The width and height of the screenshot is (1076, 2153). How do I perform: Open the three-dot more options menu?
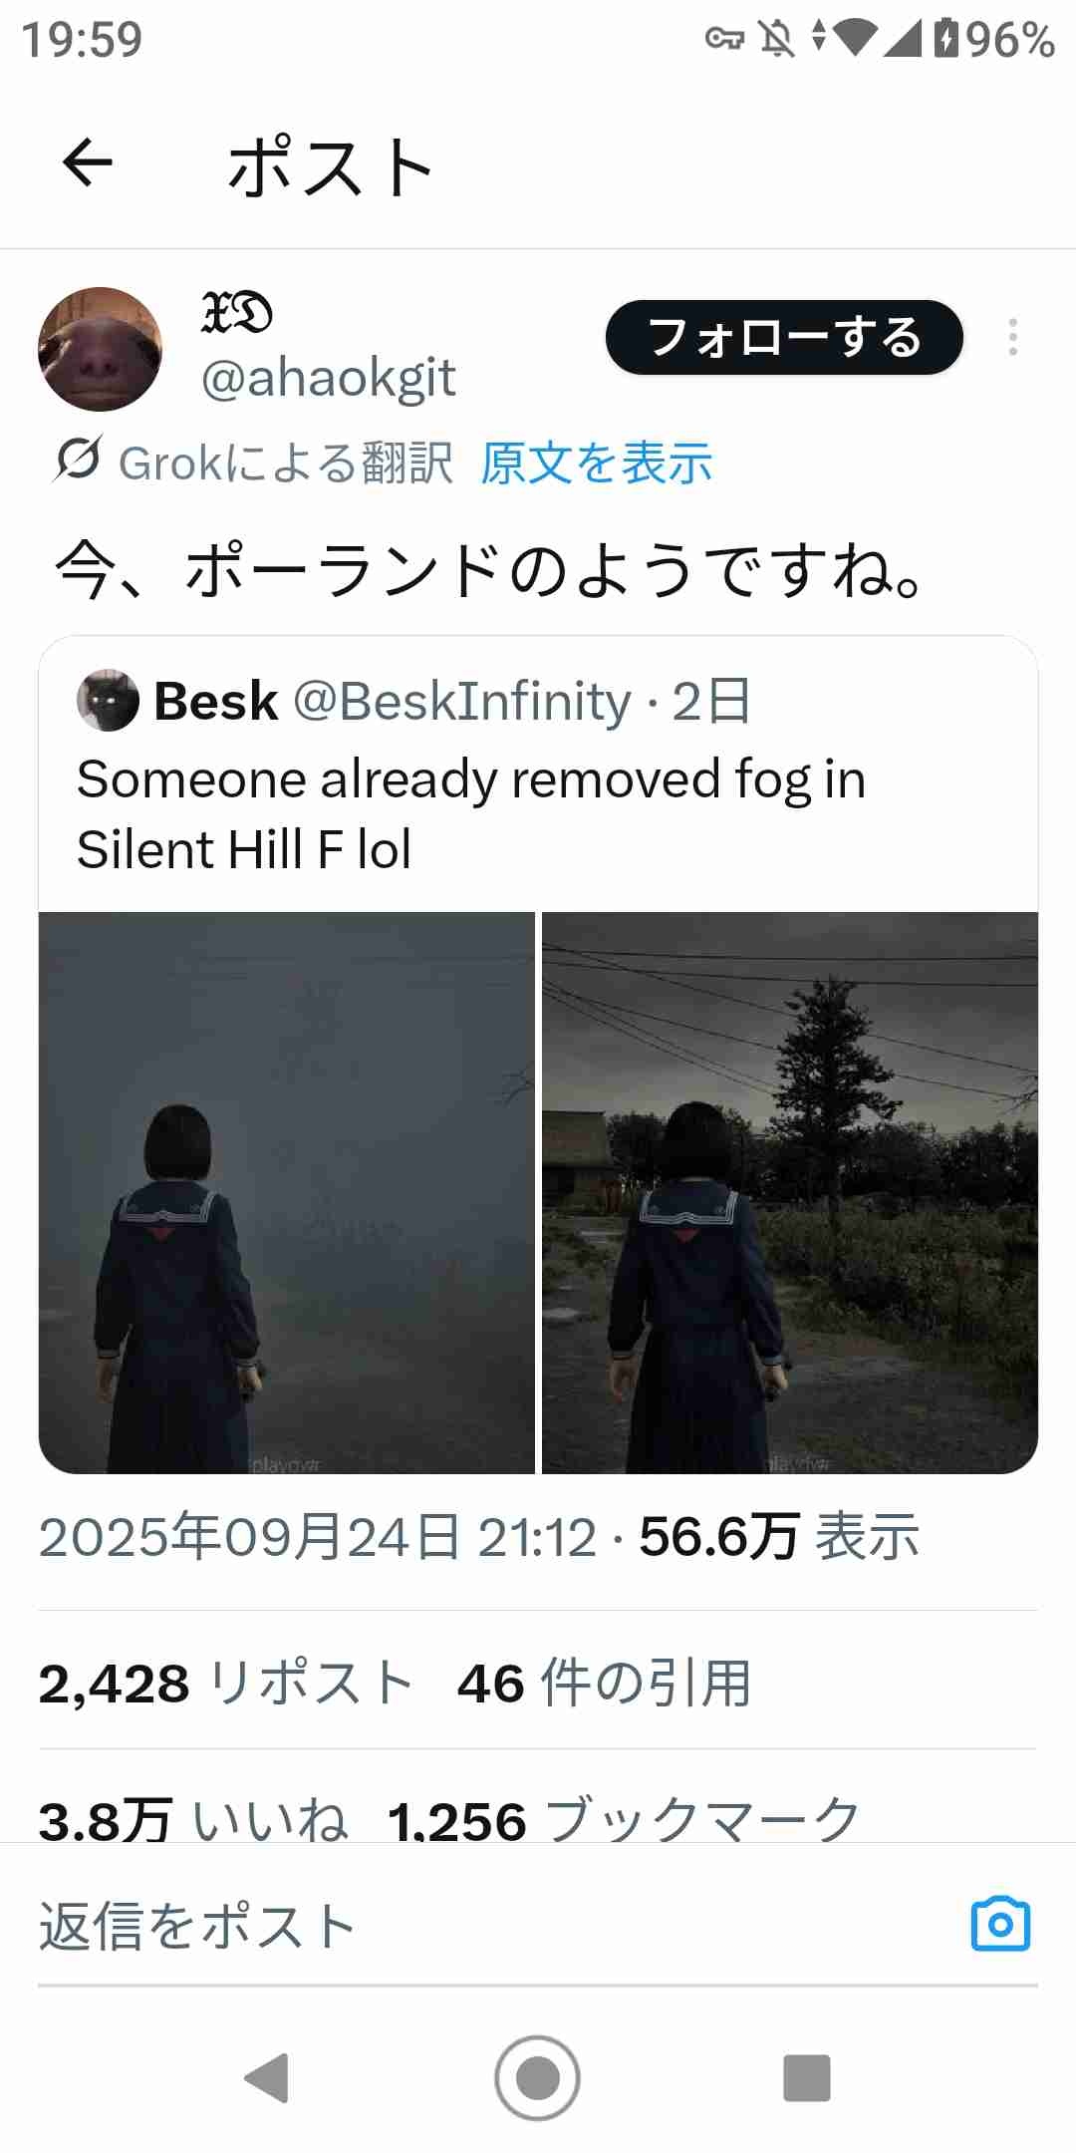(x=1012, y=338)
